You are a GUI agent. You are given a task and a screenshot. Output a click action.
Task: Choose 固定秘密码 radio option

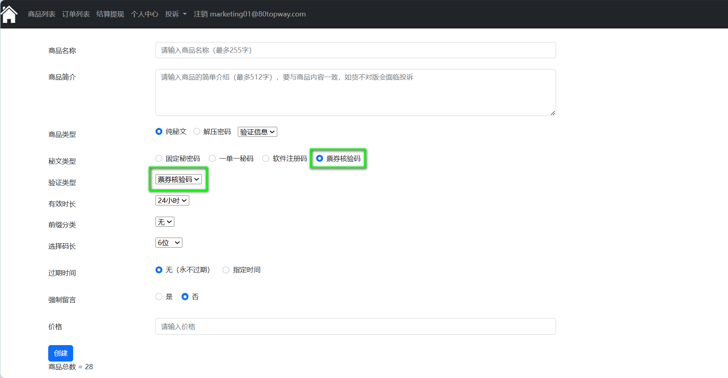click(159, 159)
